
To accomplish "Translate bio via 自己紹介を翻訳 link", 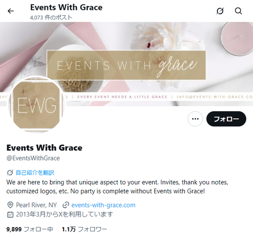I will click(x=35, y=172).
